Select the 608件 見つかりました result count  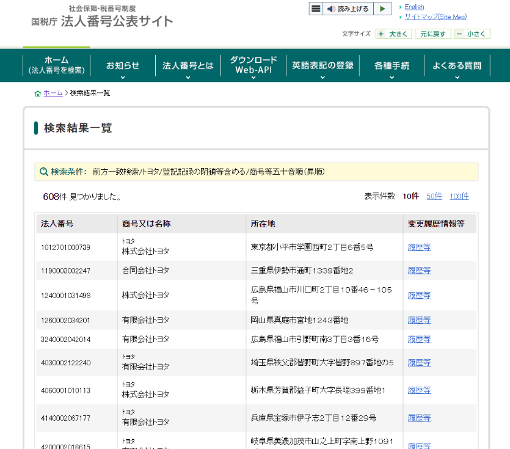tap(82, 197)
